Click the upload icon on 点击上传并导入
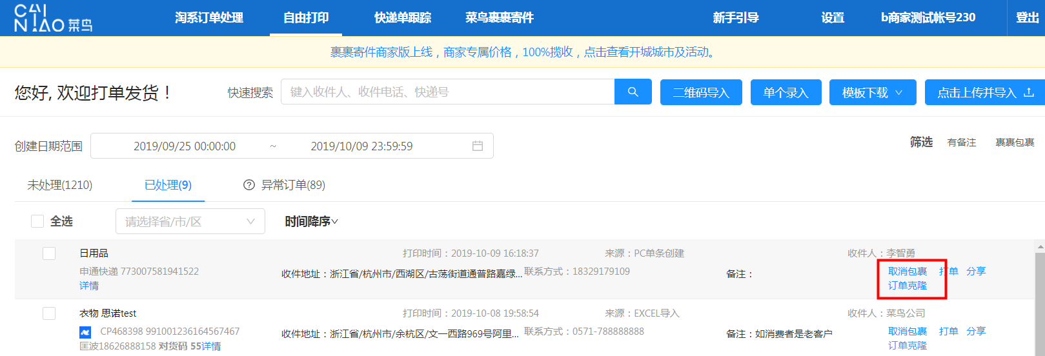1045x356 pixels. 1029,92
